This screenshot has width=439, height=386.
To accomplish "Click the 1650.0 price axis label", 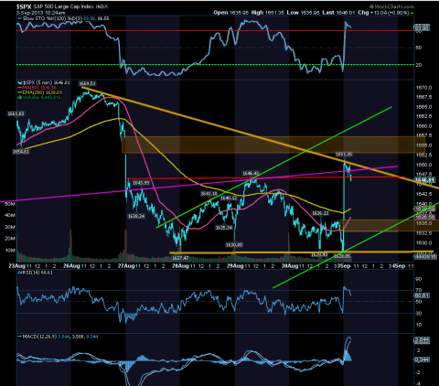I will point(423,165).
